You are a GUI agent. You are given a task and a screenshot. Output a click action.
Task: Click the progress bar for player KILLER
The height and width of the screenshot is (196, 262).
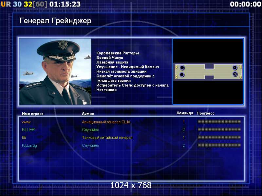tap(219, 129)
